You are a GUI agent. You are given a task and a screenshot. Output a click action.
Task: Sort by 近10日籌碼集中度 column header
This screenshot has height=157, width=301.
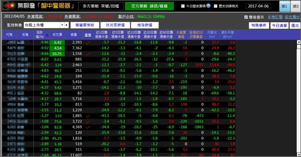click(134, 35)
